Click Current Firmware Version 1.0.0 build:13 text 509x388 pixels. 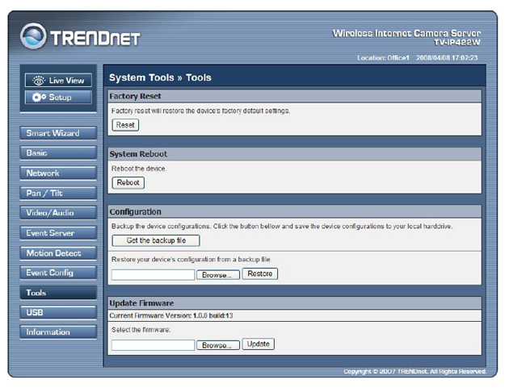(x=171, y=315)
